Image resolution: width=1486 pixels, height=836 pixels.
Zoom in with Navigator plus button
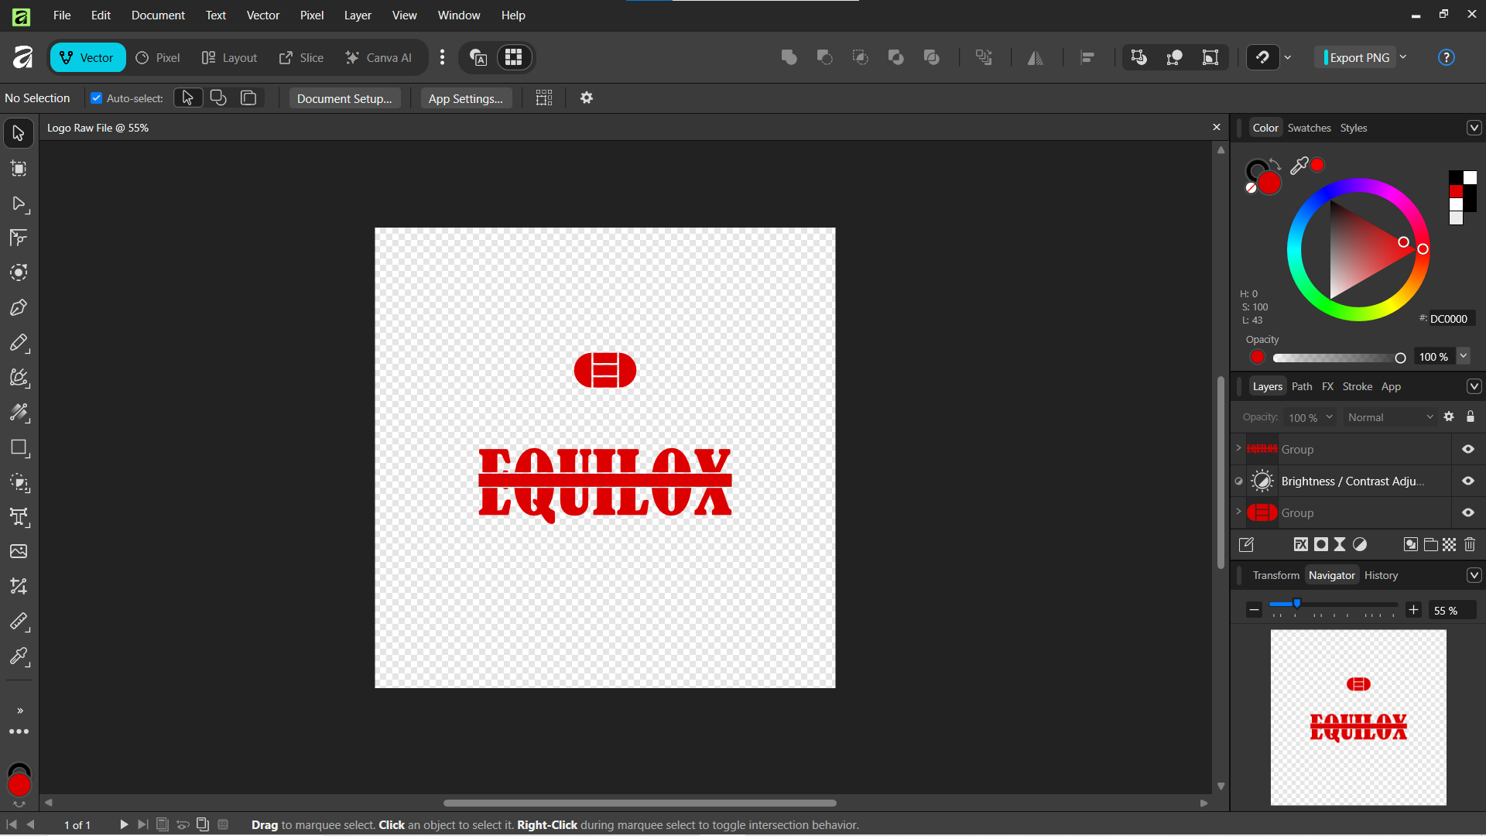tap(1413, 610)
